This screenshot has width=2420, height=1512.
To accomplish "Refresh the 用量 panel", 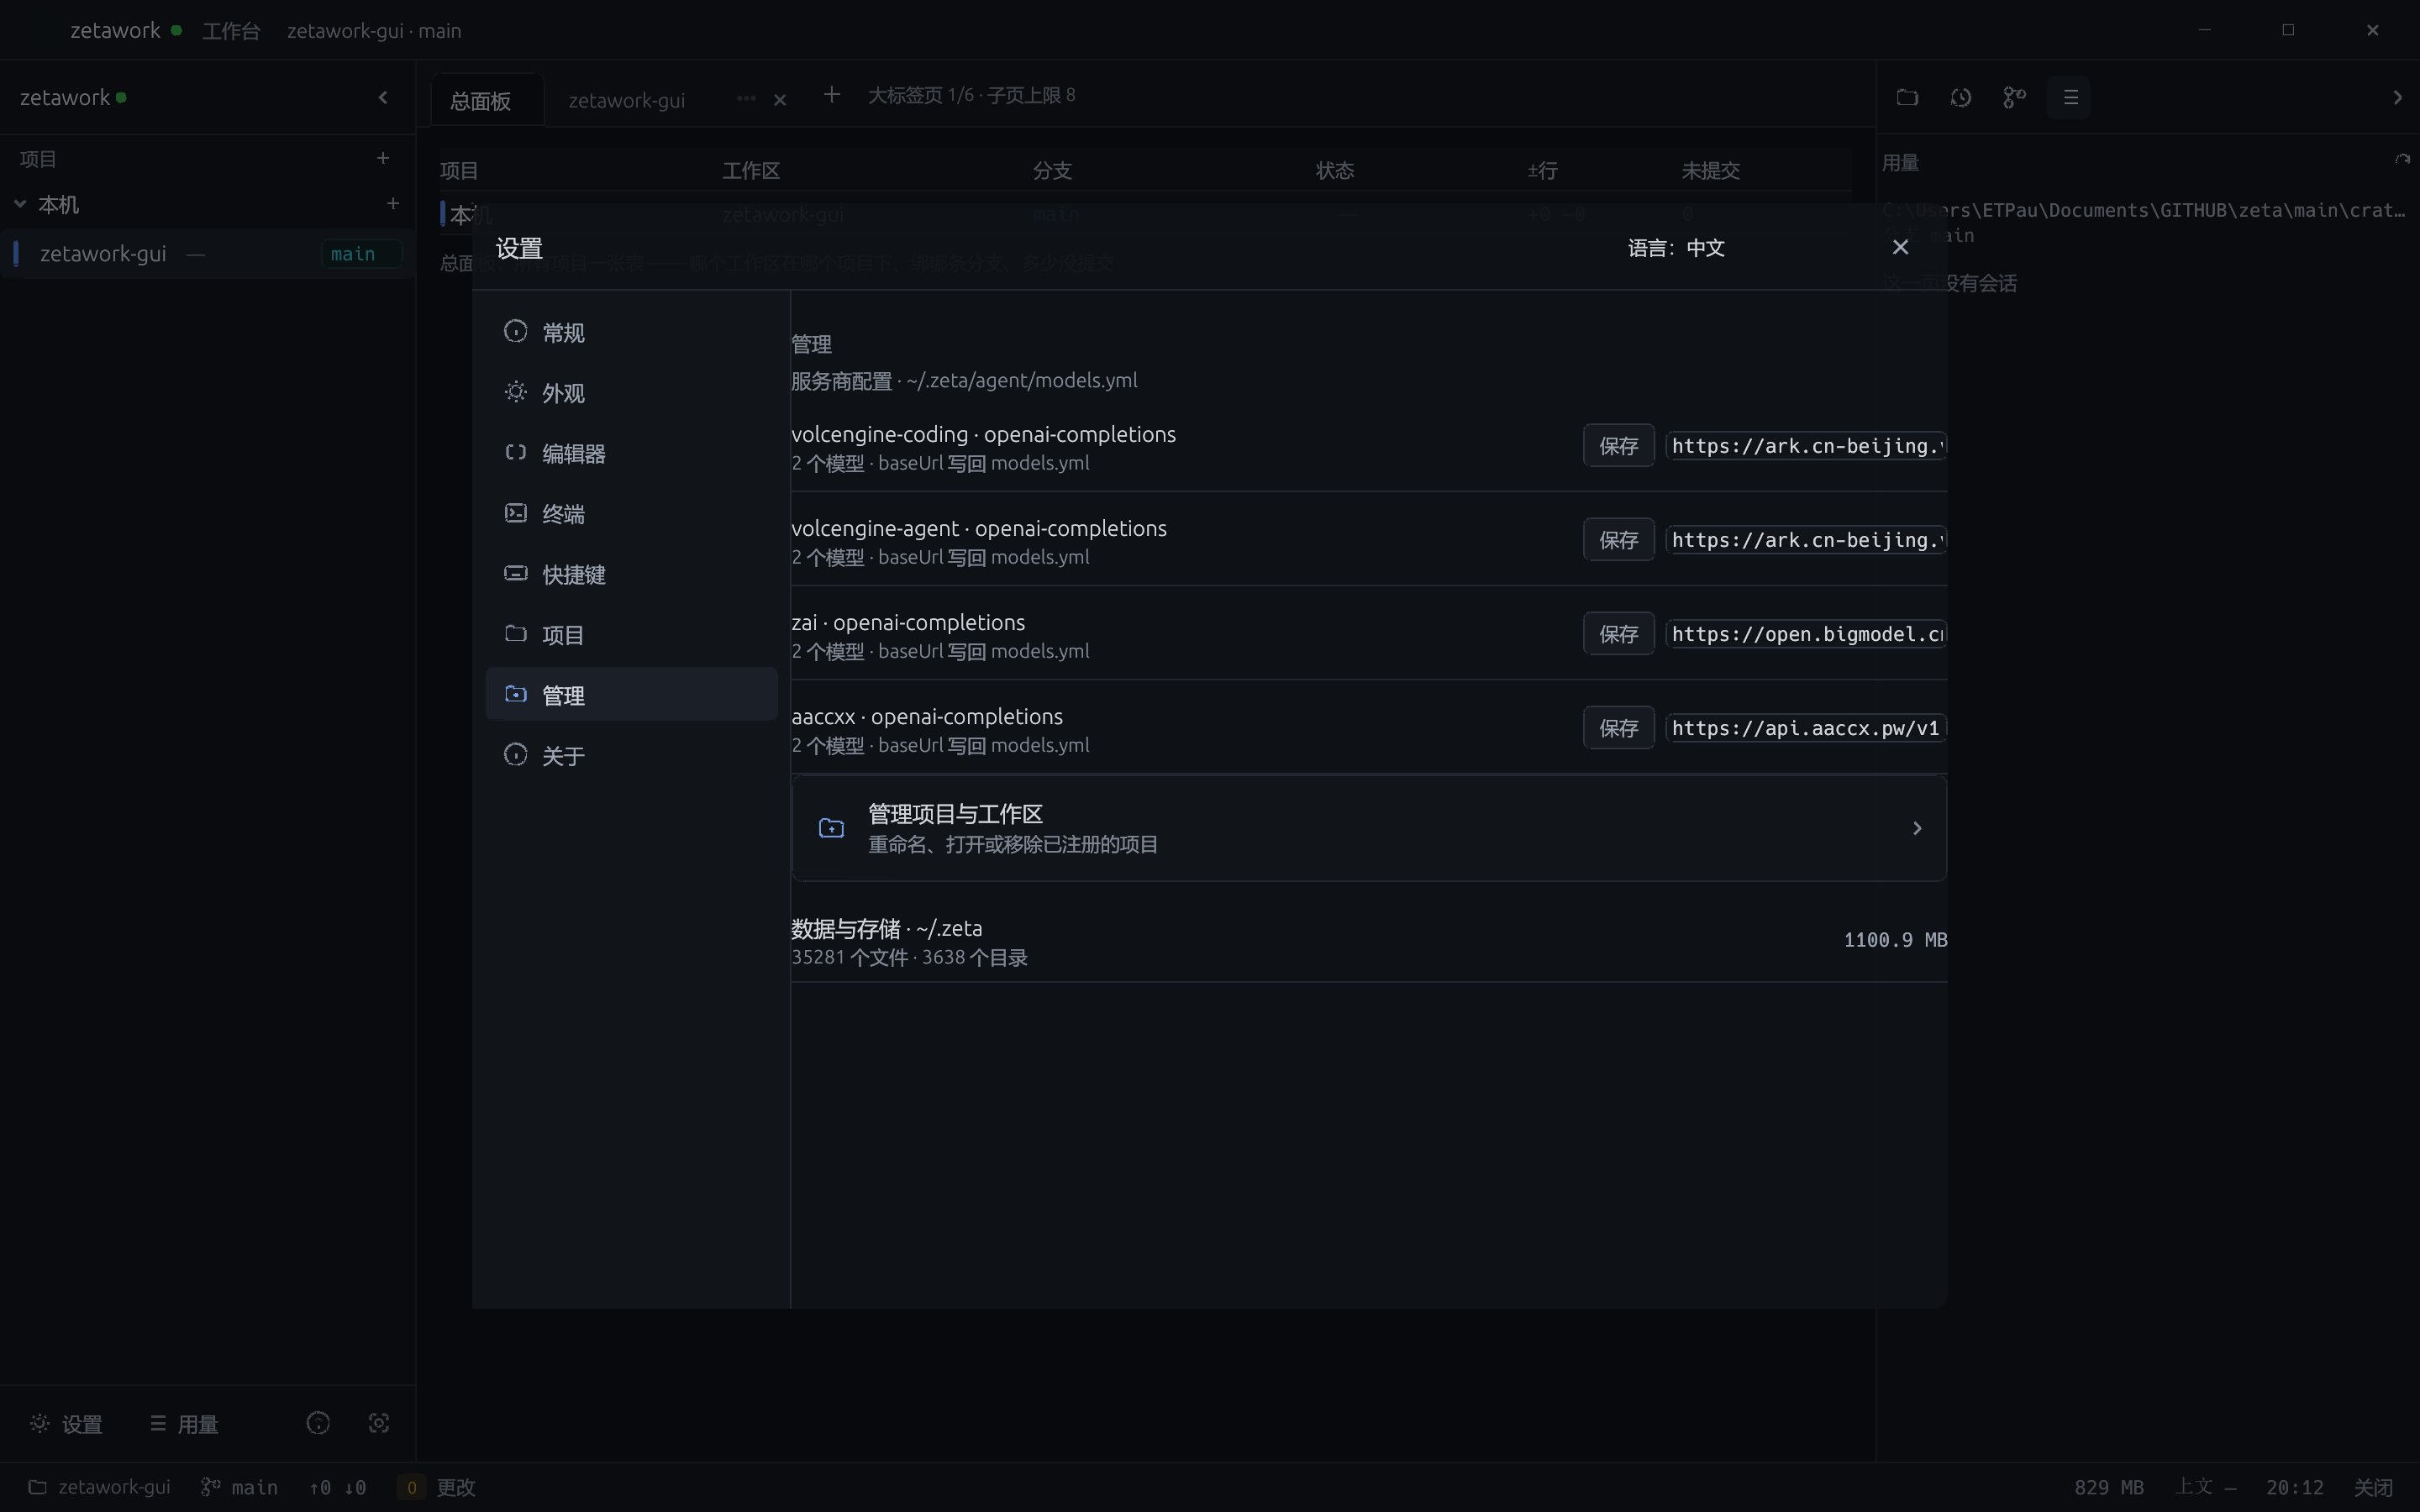I will point(2402,160).
